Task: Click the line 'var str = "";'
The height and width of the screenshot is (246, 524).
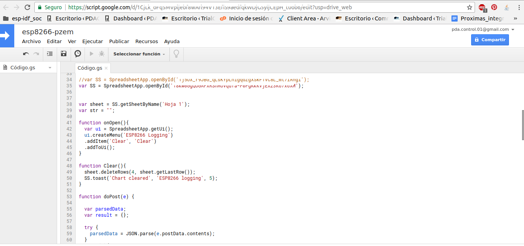Action: (x=97, y=110)
